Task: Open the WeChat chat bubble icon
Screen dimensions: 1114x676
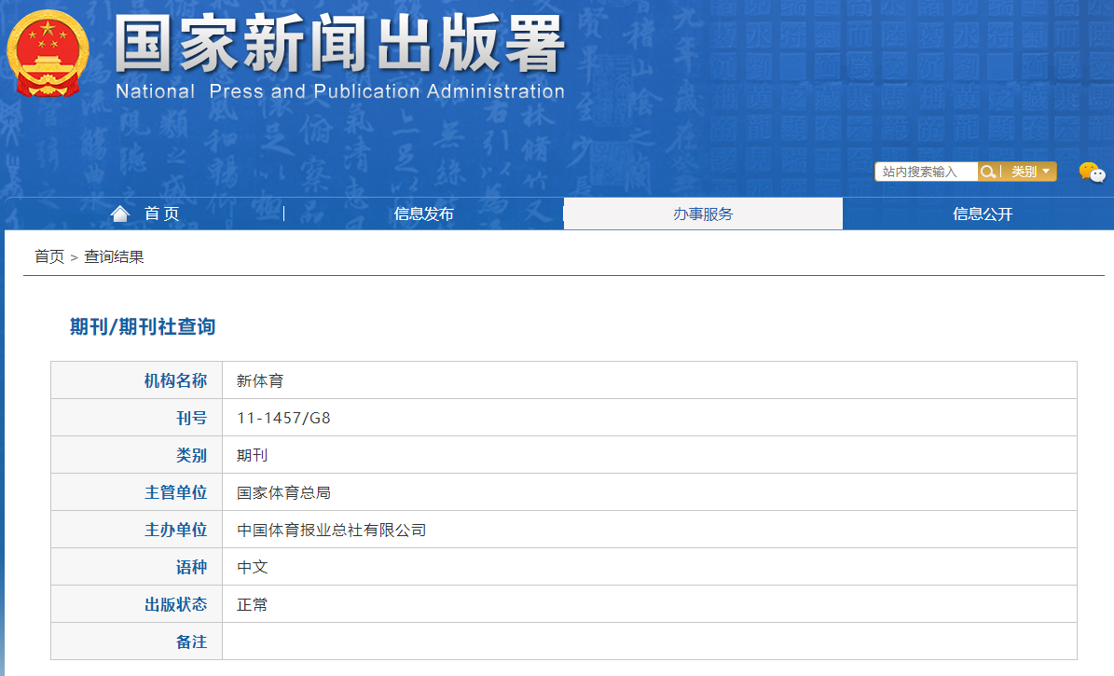Action: coord(1092,172)
